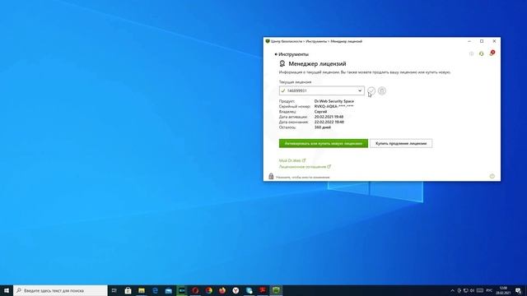Click the license owner name Сергей
Screen dimensions: 527x296
click(x=320, y=112)
